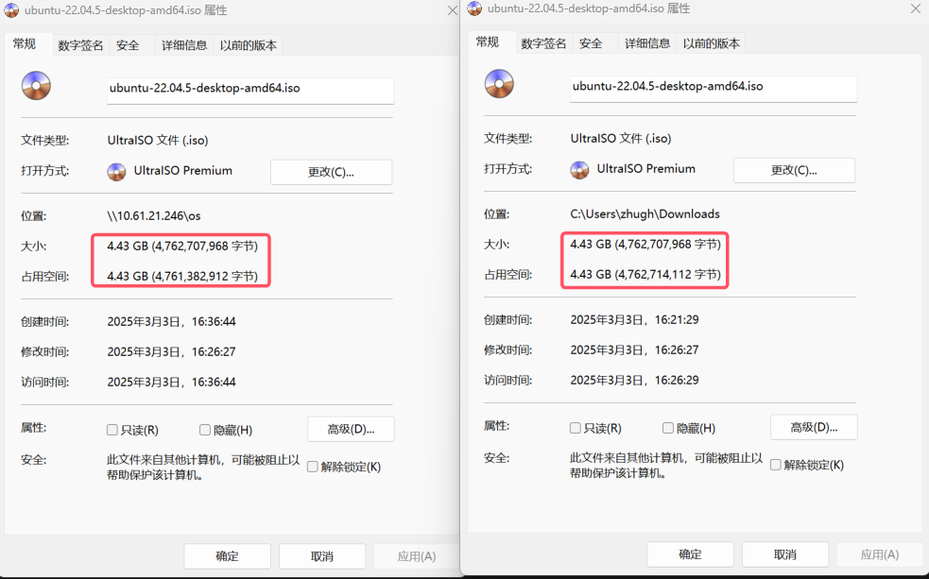This screenshot has height=579, width=929.
Task: Click the disc icon in the left window title bar
Action: click(11, 10)
